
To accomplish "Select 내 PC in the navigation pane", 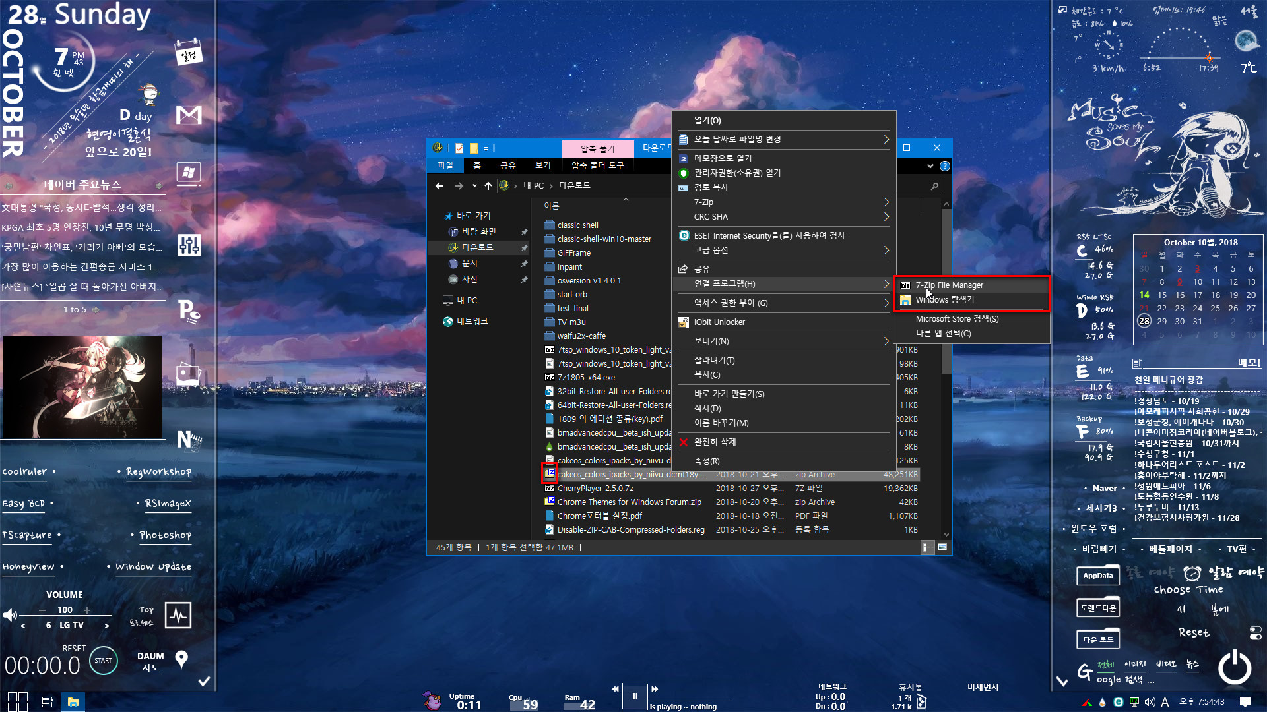I will click(467, 301).
